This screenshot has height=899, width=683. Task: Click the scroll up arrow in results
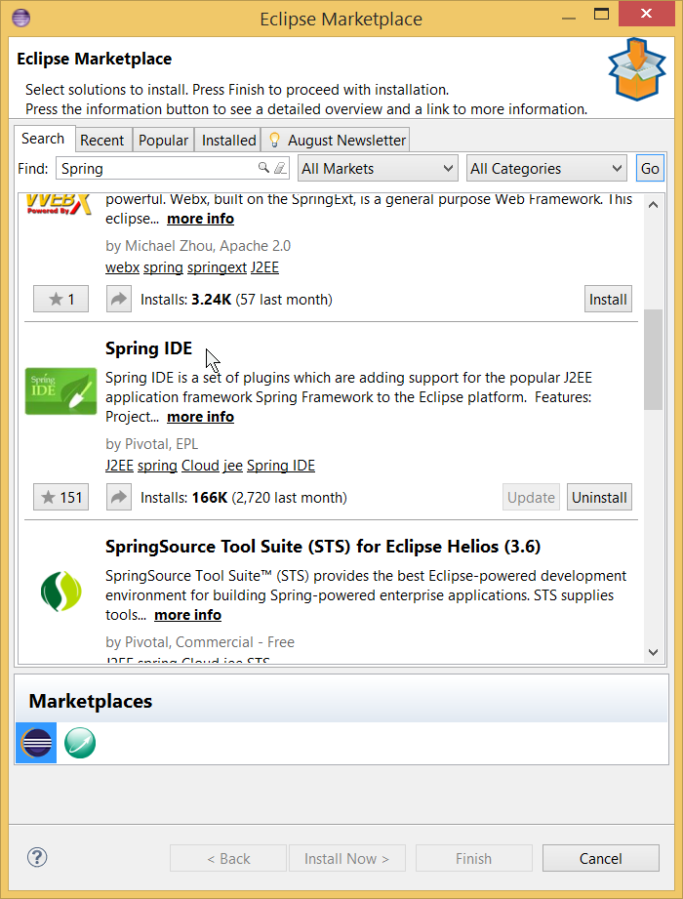653,205
